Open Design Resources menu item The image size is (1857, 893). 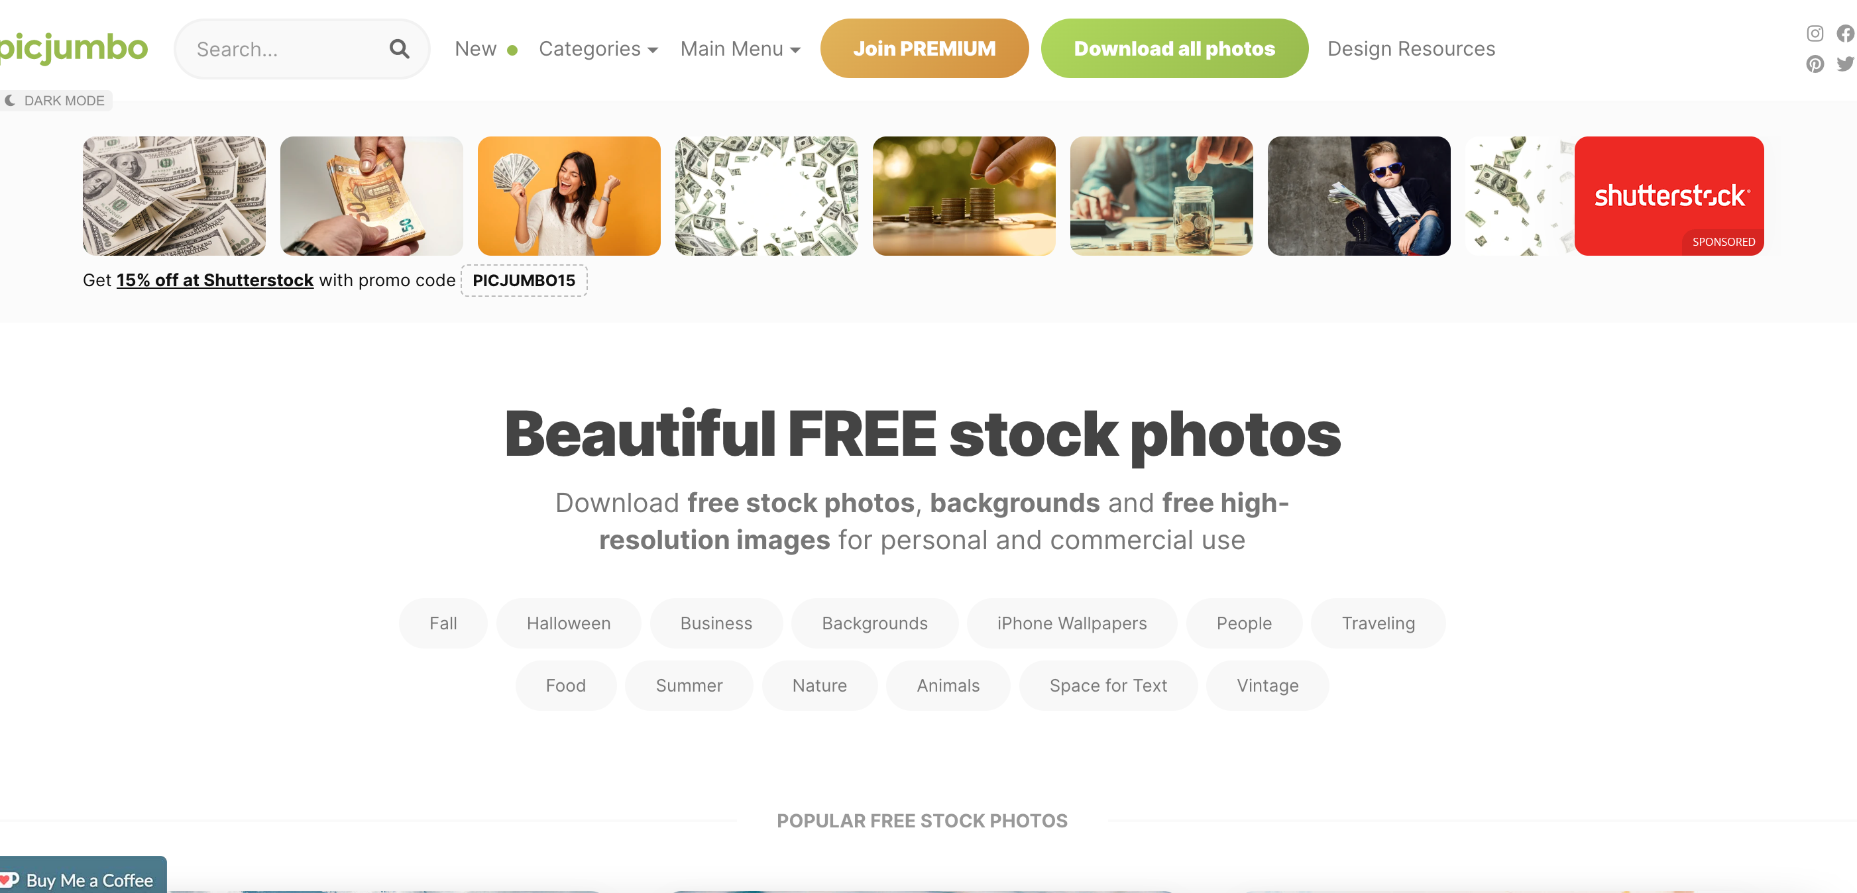click(1411, 49)
